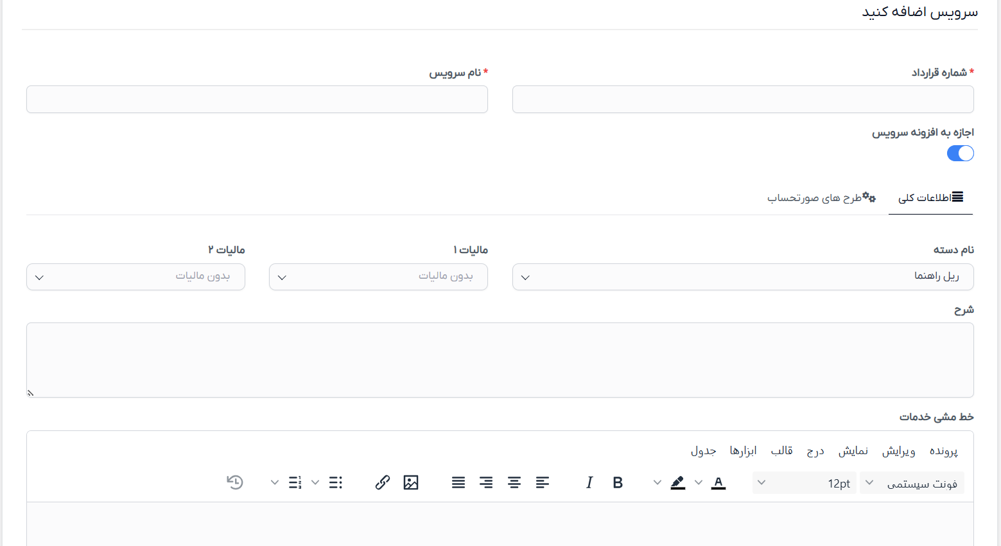Click into the خط مشی خدمات editor body

(500, 524)
